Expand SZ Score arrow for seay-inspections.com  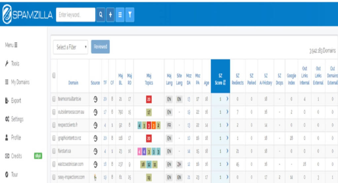(x=227, y=177)
